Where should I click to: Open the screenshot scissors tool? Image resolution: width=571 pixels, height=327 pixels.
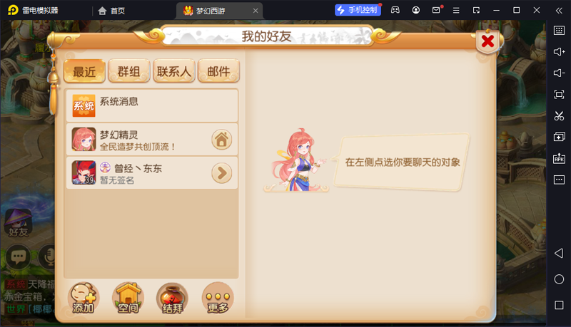point(559,116)
